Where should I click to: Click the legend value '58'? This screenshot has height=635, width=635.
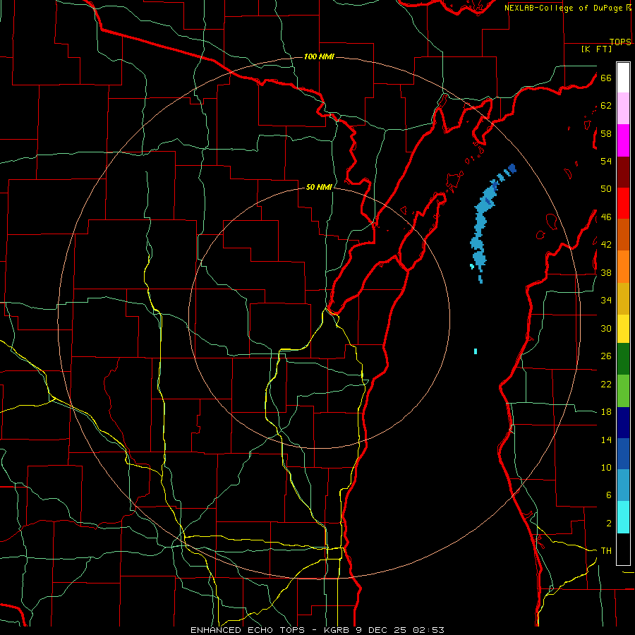pos(606,133)
